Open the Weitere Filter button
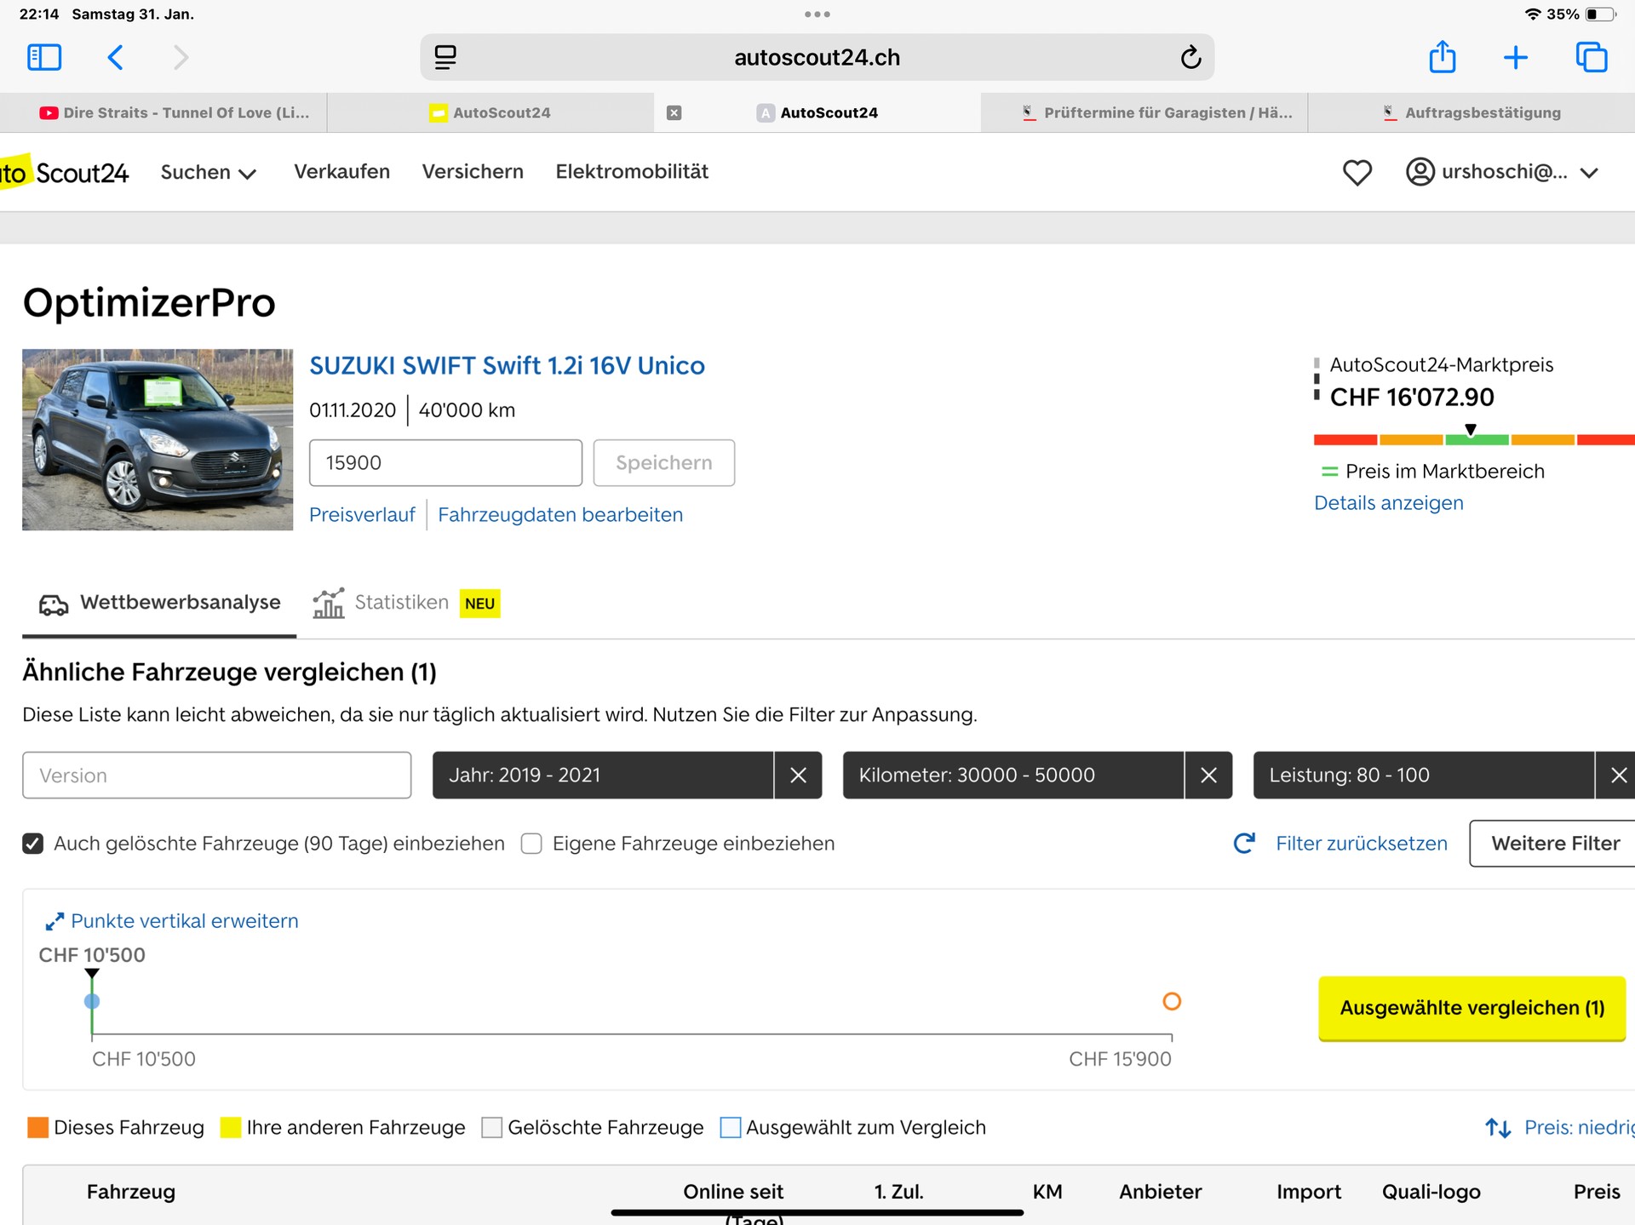1635x1225 pixels. tap(1552, 844)
